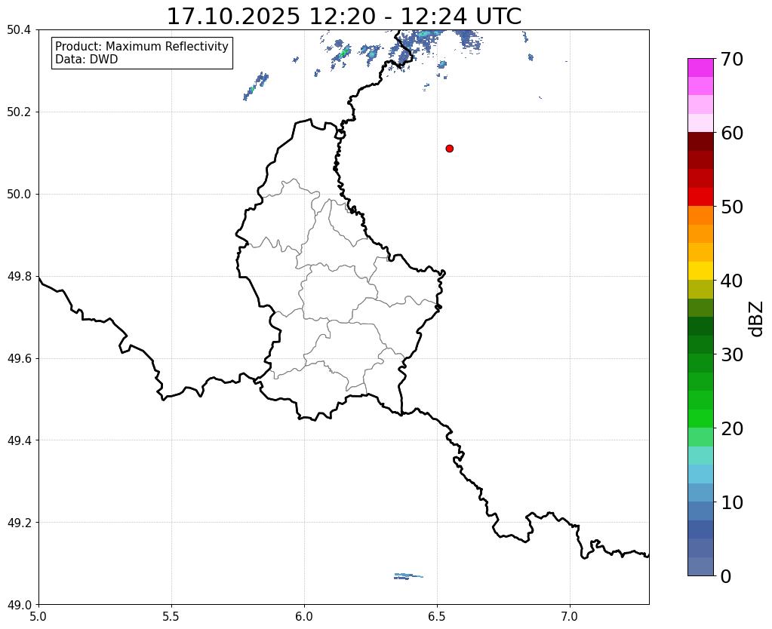Click the magenta top colorbar segment
Image resolution: width=772 pixels, height=629 pixels.
pyautogui.click(x=700, y=68)
